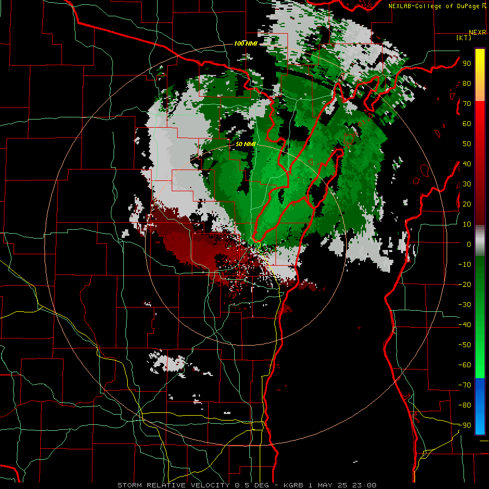Click the 40 value on velocity scale

[x=467, y=164]
